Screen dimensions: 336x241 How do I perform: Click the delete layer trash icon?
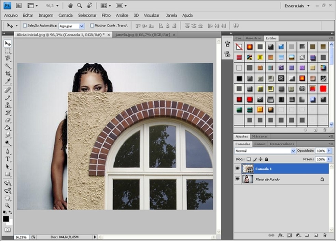tap(324, 235)
